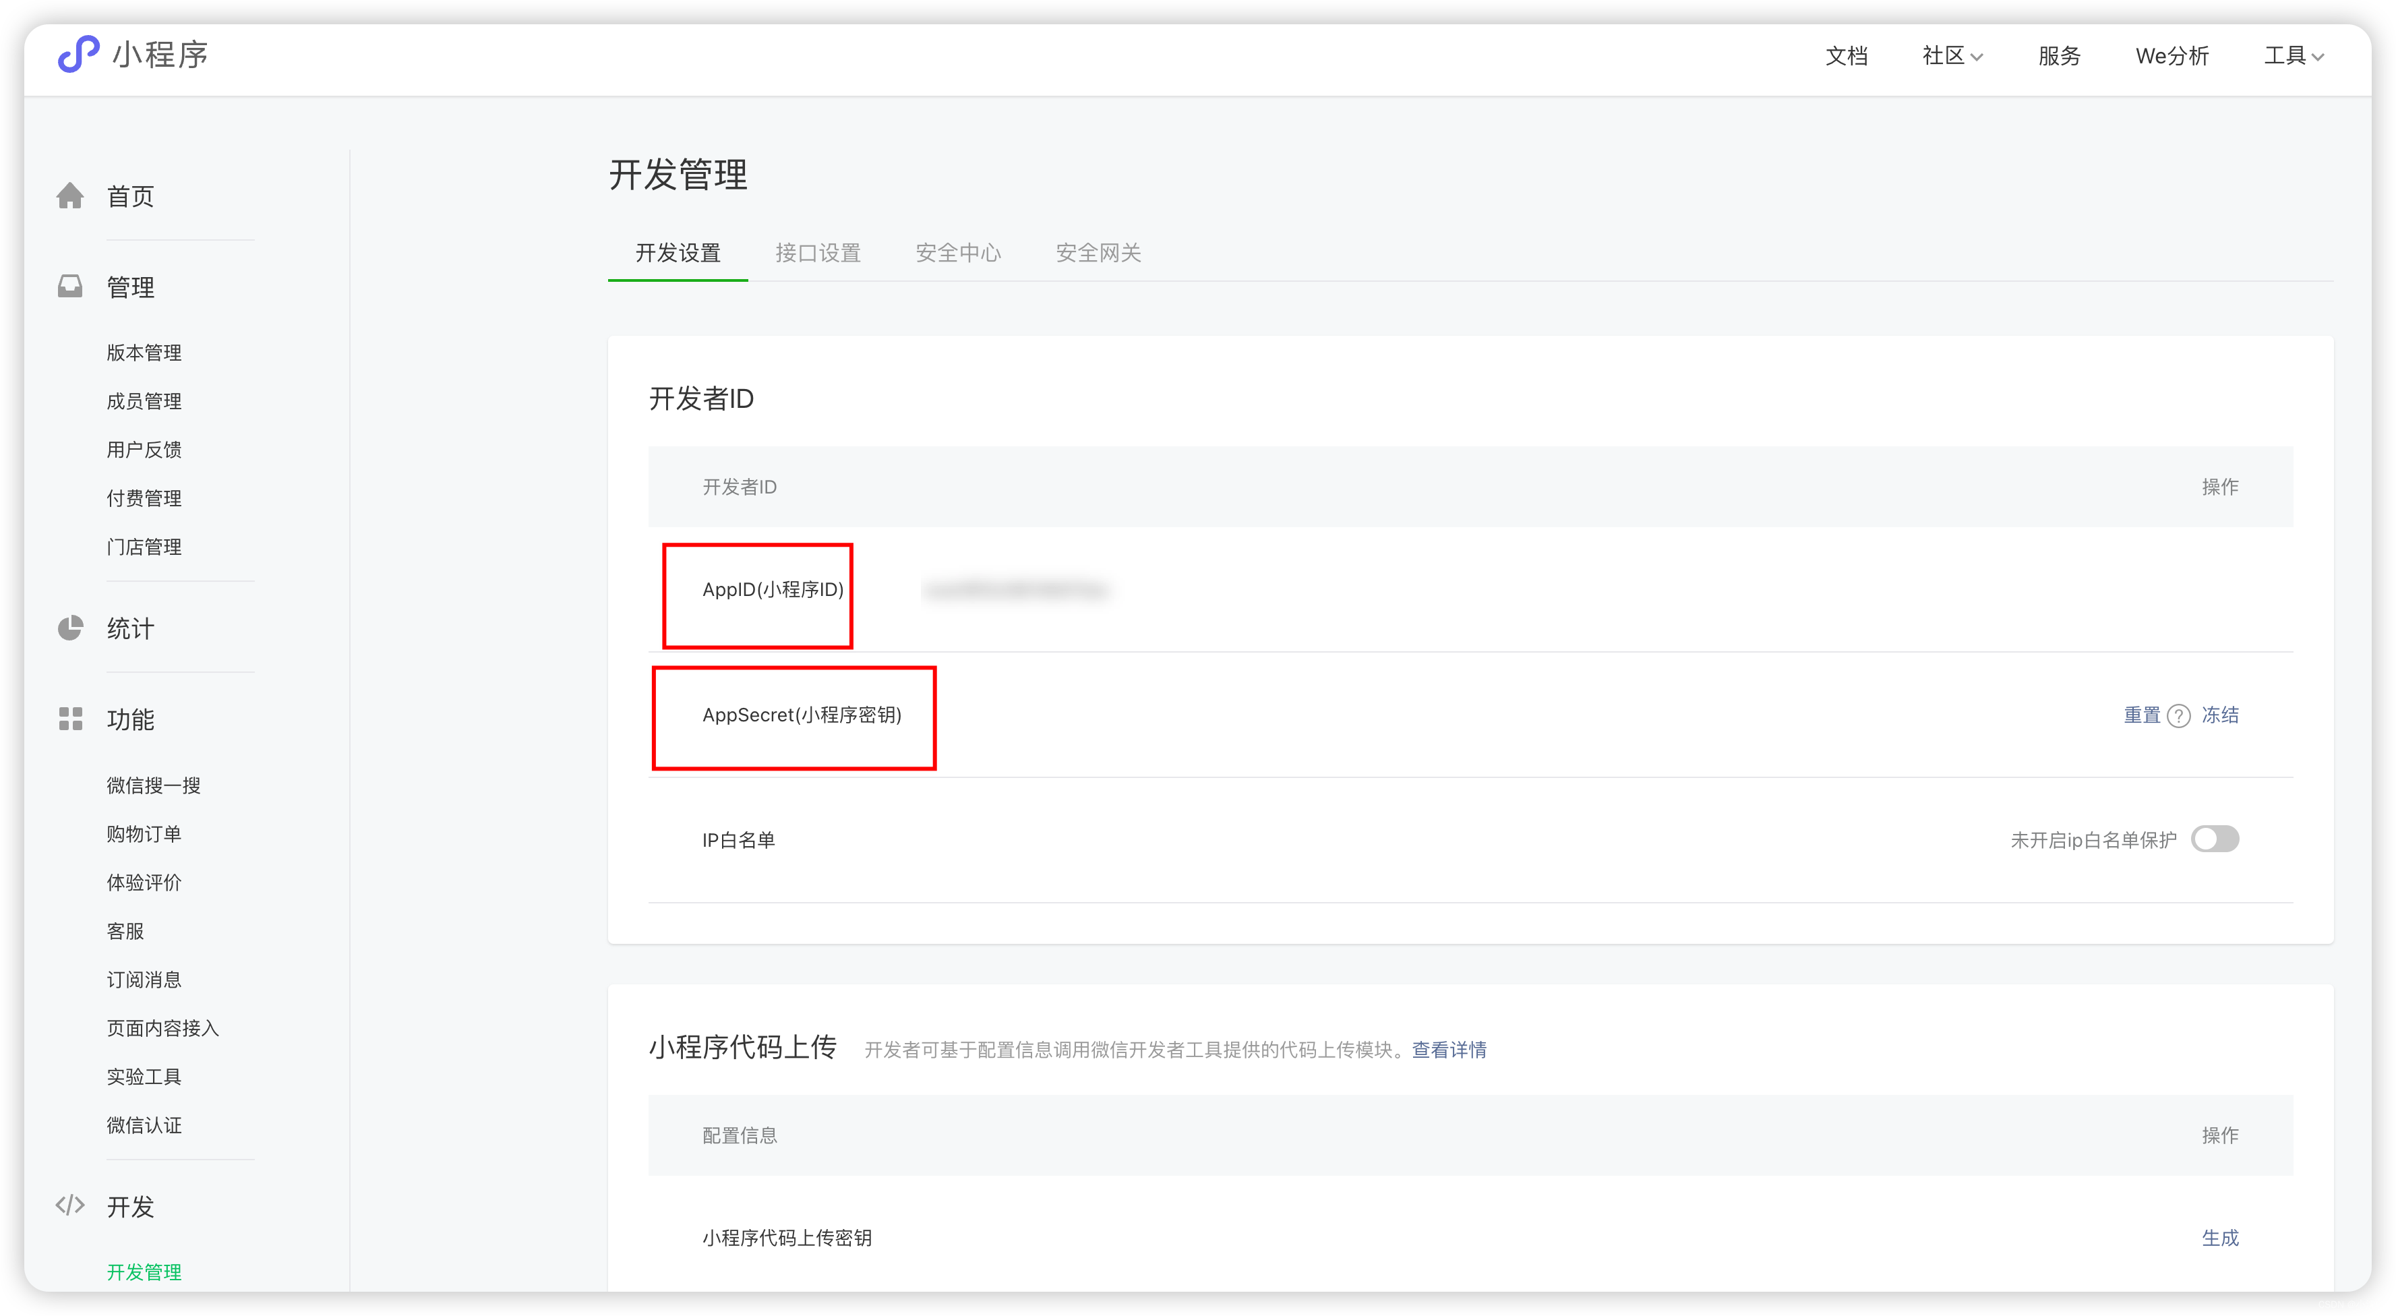Open 版本管理 in the sidebar
Image resolution: width=2396 pixels, height=1316 pixels.
tap(144, 353)
